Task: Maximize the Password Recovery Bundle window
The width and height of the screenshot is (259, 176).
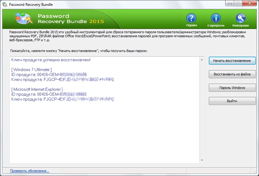Action: click(238, 4)
